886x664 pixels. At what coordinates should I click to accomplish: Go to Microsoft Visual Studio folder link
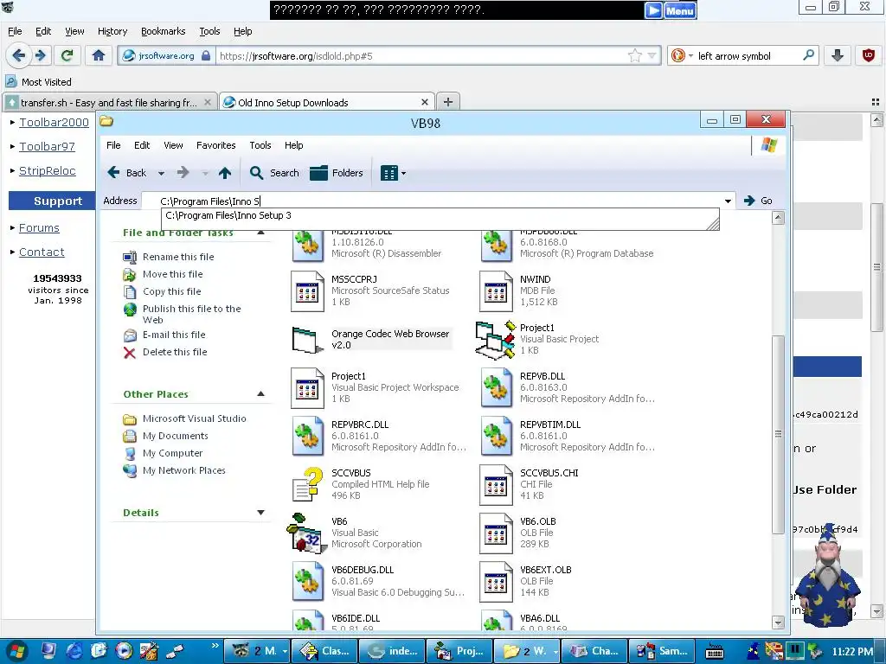pyautogui.click(x=195, y=419)
